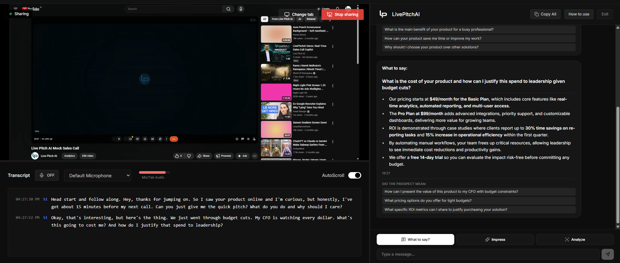The width and height of the screenshot is (620, 263).
Task: Toggle transcript microphone OFF button
Action: [x=47, y=175]
